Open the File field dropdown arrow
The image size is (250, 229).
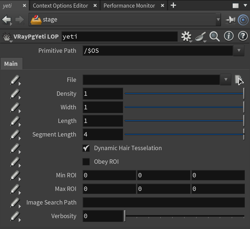click(x=226, y=79)
